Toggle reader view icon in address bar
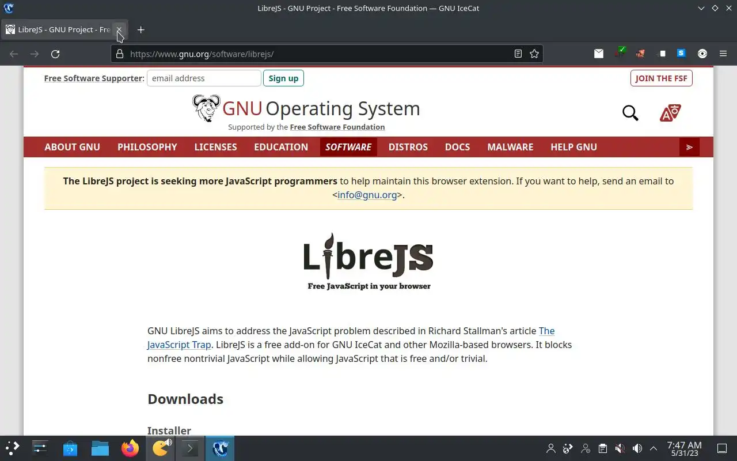The image size is (737, 461). click(518, 54)
